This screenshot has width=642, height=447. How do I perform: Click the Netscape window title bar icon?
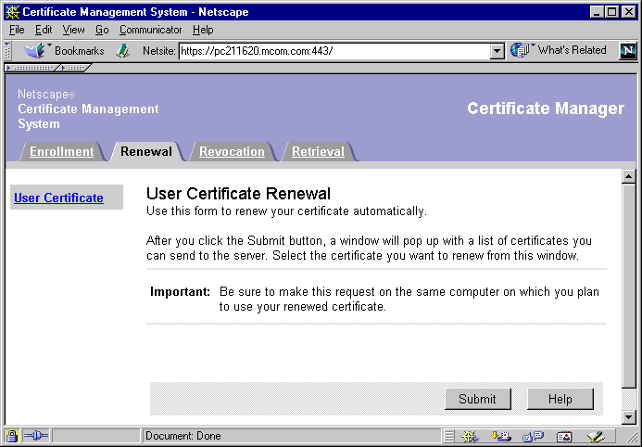(13, 12)
